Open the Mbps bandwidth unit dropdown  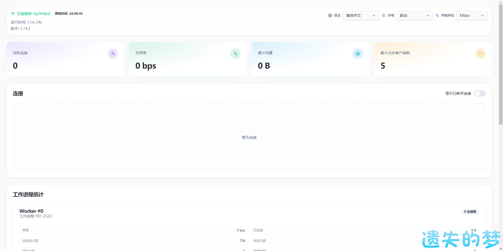pos(472,15)
